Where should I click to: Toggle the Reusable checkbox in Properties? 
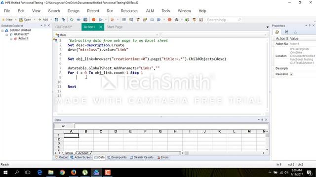pyautogui.click(x=291, y=74)
